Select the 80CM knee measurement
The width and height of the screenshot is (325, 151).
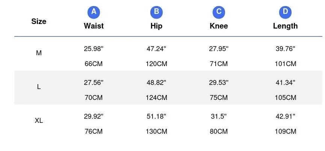[x=219, y=131]
